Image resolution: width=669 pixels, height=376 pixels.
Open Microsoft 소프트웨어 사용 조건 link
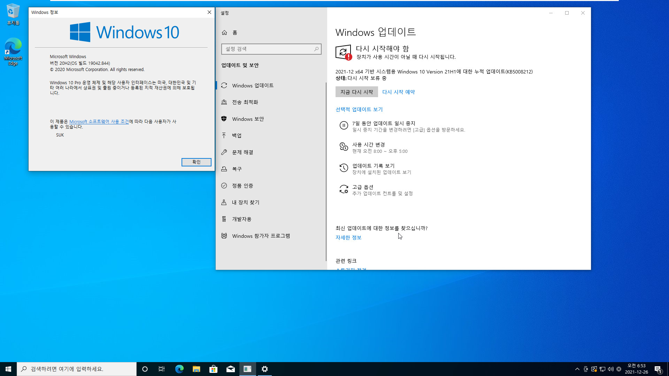point(99,122)
